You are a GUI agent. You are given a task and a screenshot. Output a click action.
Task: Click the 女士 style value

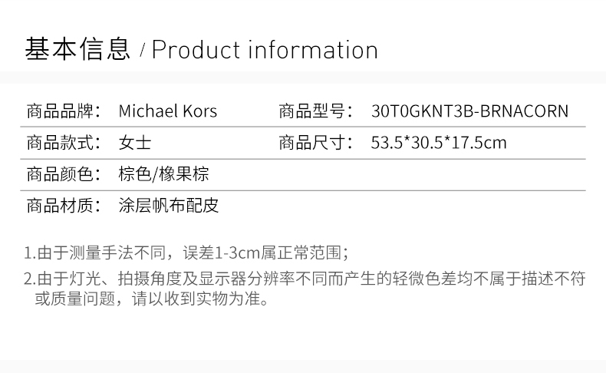(x=135, y=143)
